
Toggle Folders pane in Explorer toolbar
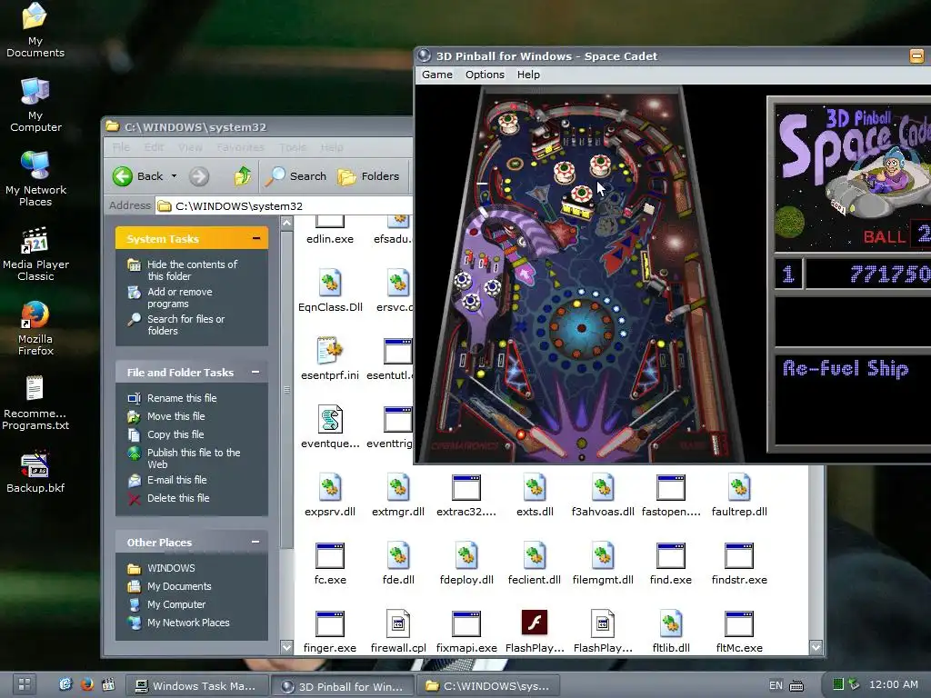click(x=369, y=176)
